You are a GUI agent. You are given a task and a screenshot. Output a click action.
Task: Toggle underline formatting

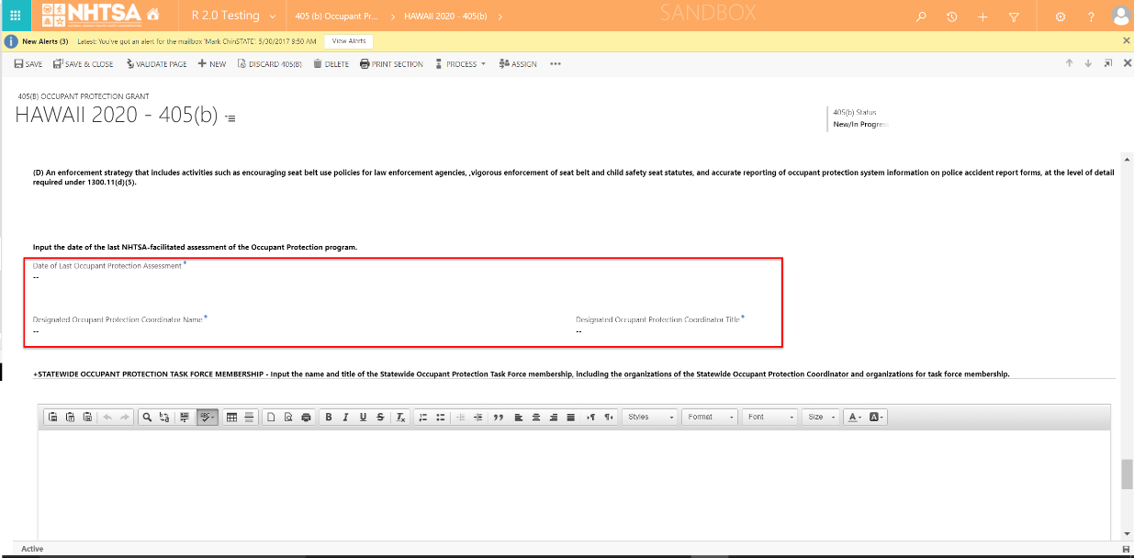point(364,417)
